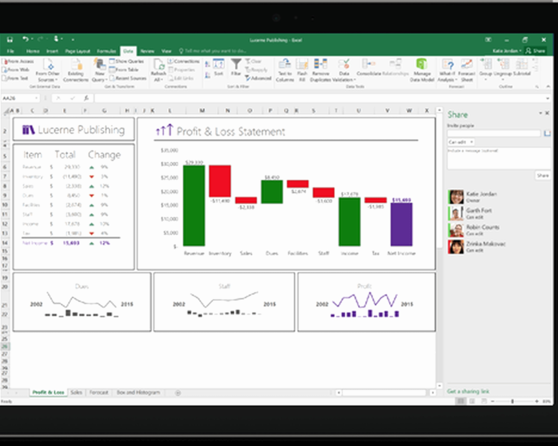Screen dimensions: 558x446
Task: Adjust the zoom slider handle
Action: click(x=512, y=401)
